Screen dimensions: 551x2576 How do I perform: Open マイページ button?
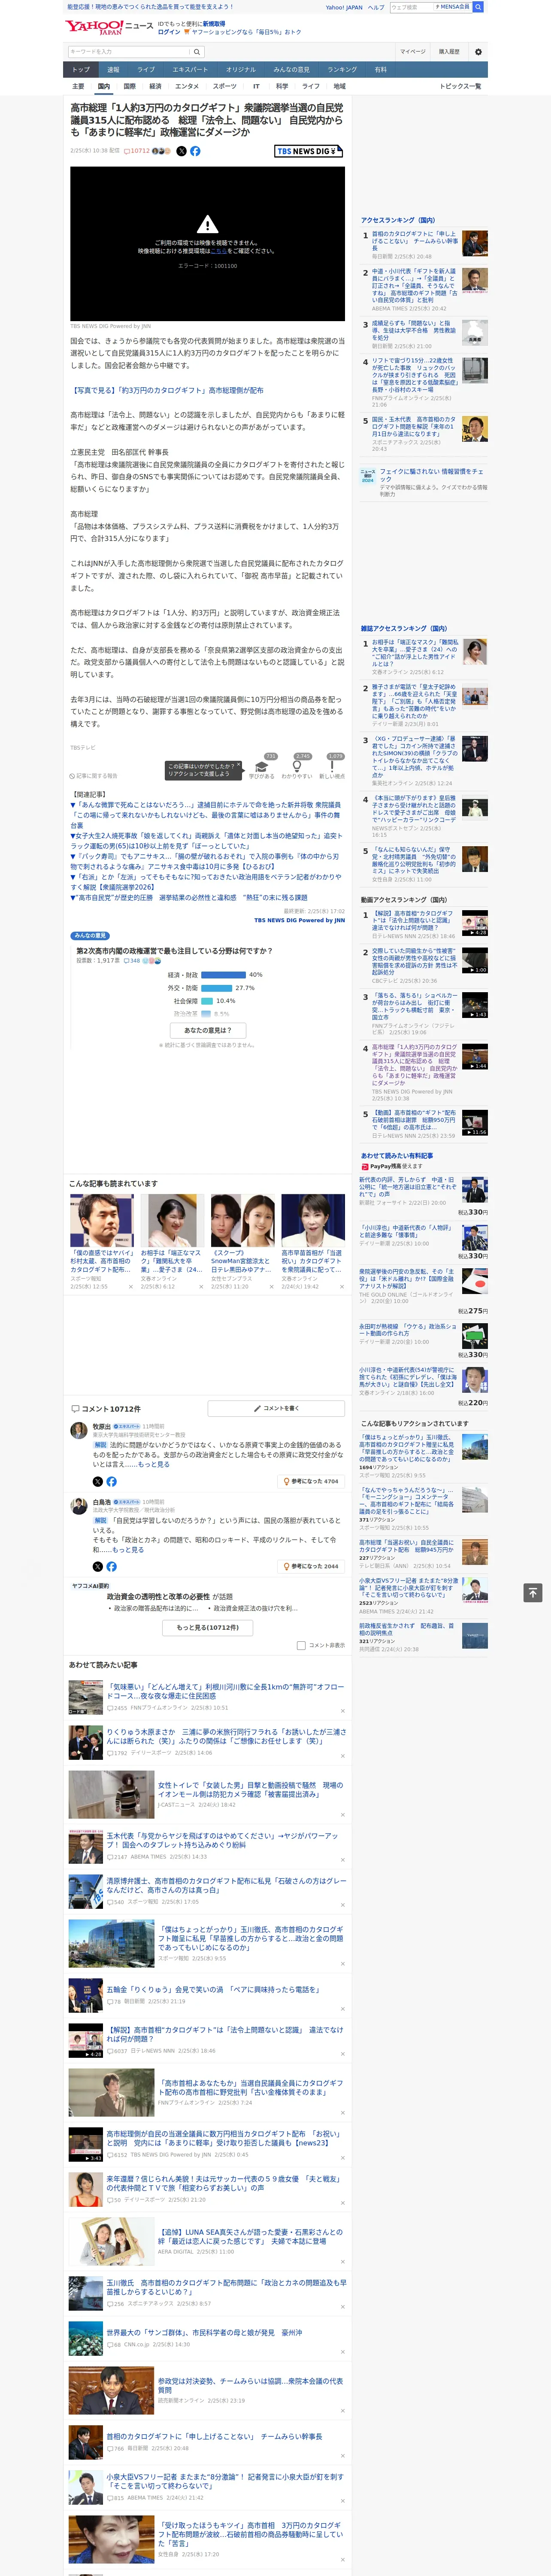pos(413,52)
